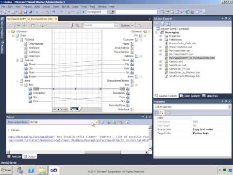
Task: Click the Undo arrow in main toolbar
Action: pos(54,12)
